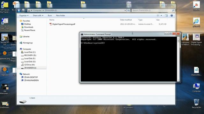This screenshot has width=204, height=114.
Task: Open Internet Explorer shortcut on desktop
Action: 196,22
